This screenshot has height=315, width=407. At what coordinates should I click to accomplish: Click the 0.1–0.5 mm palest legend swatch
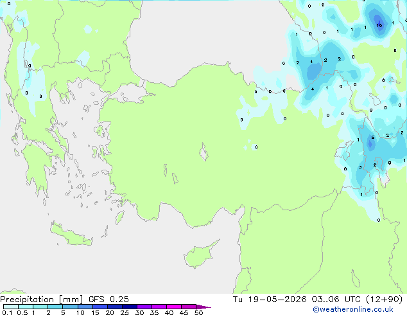coord(11,307)
